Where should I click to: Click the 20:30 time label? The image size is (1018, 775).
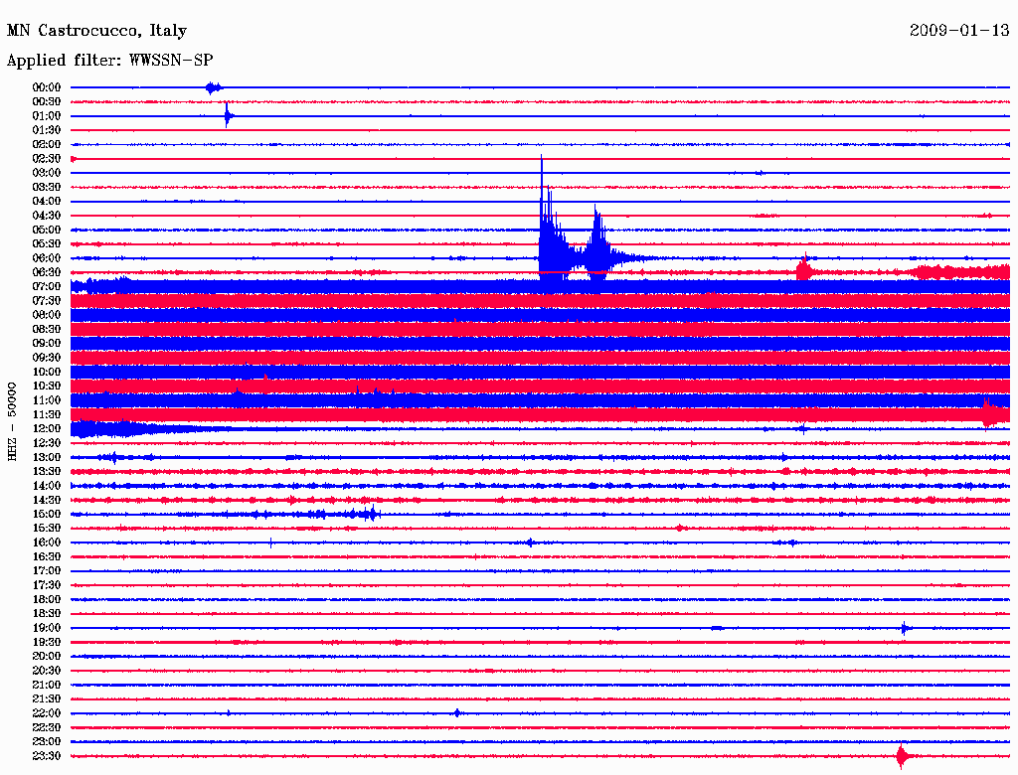tap(47, 671)
